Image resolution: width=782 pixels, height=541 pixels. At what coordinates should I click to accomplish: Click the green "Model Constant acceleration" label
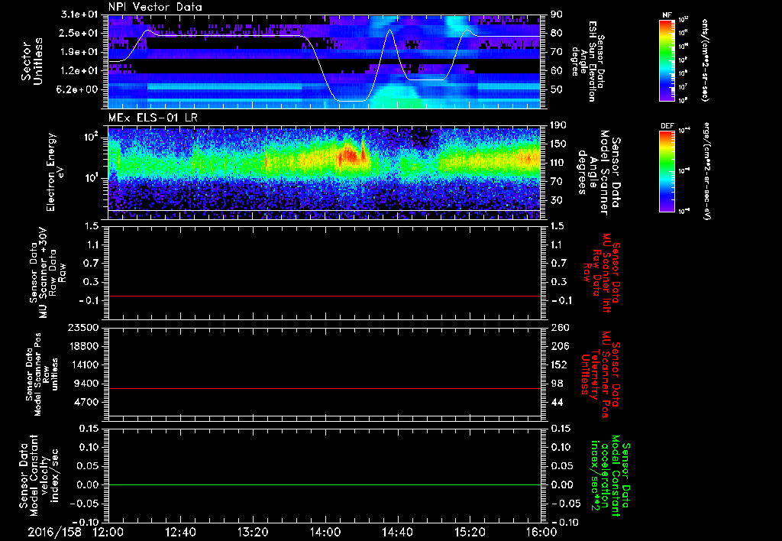609,475
